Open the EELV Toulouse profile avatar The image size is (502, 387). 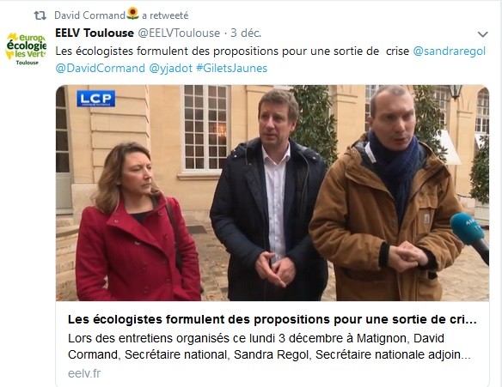click(27, 49)
